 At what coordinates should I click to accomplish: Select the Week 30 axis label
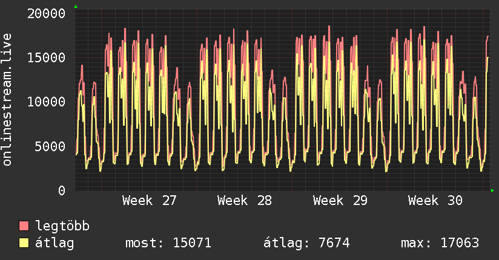pos(435,201)
